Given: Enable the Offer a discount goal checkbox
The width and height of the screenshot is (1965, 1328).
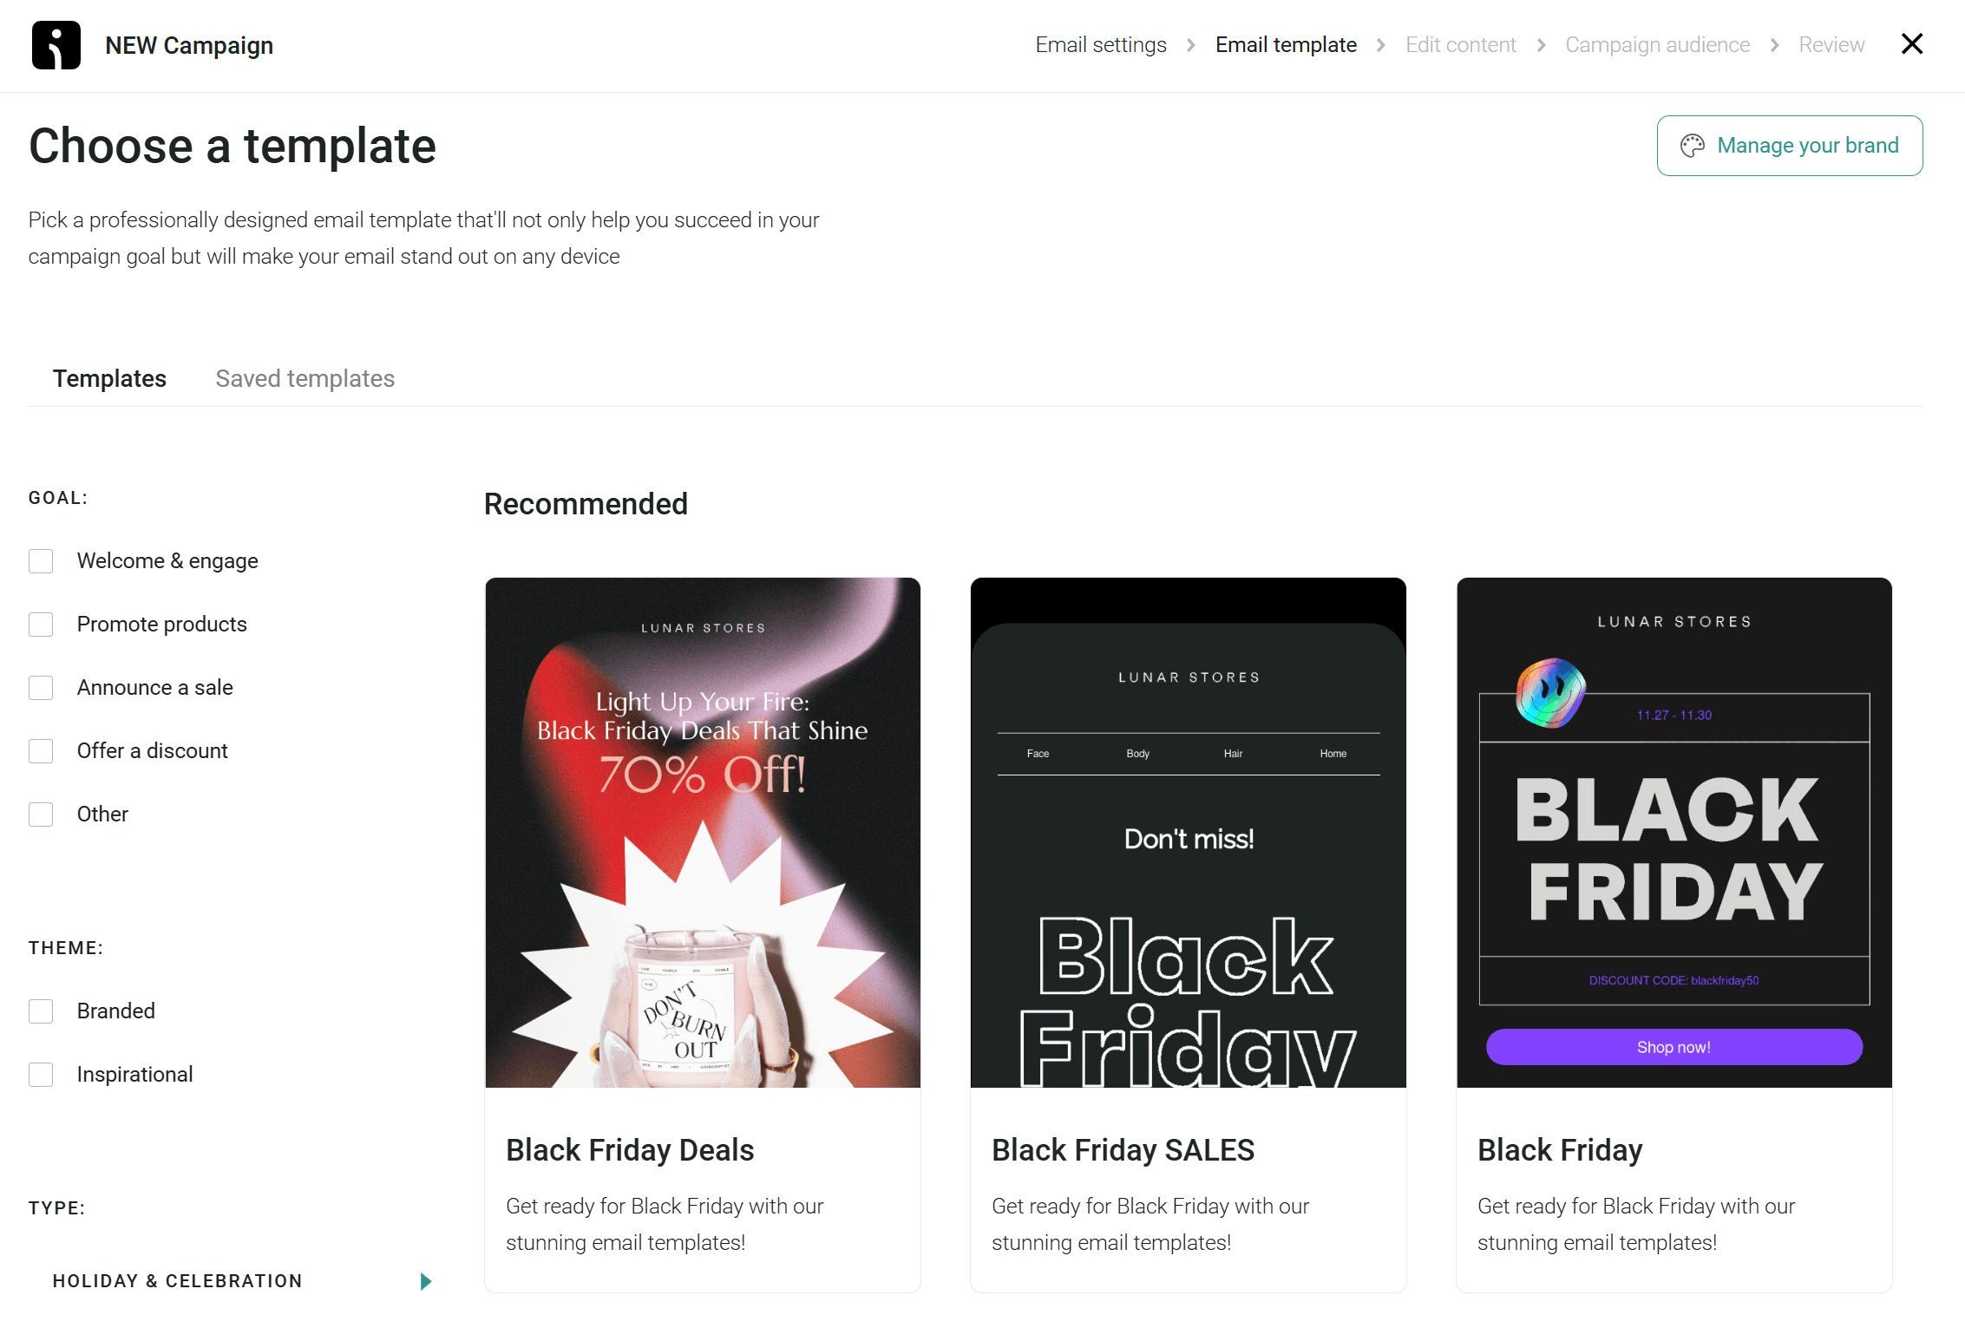Looking at the screenshot, I should [42, 750].
